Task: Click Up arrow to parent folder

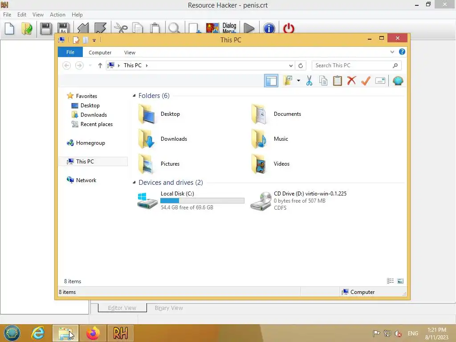Action: (x=100, y=65)
